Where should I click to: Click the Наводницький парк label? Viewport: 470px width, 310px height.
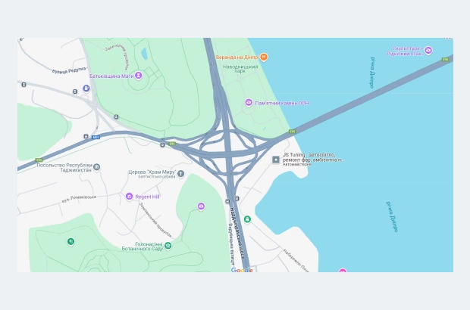click(x=240, y=69)
